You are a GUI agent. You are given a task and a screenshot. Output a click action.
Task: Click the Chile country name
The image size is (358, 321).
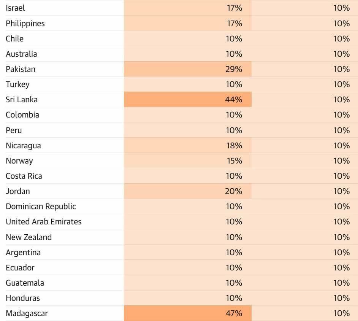pyautogui.click(x=14, y=39)
